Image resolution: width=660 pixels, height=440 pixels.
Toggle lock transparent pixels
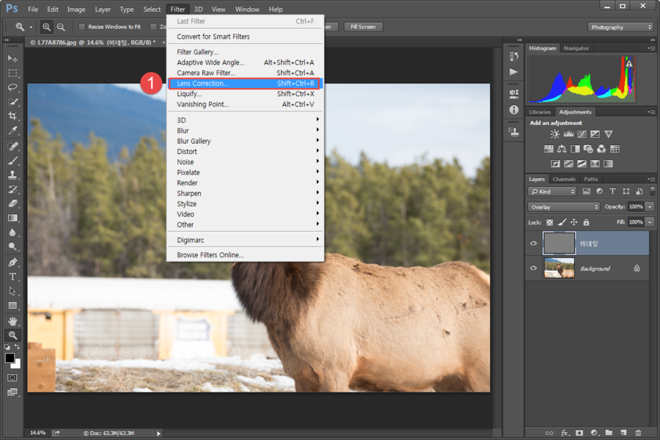(x=549, y=222)
